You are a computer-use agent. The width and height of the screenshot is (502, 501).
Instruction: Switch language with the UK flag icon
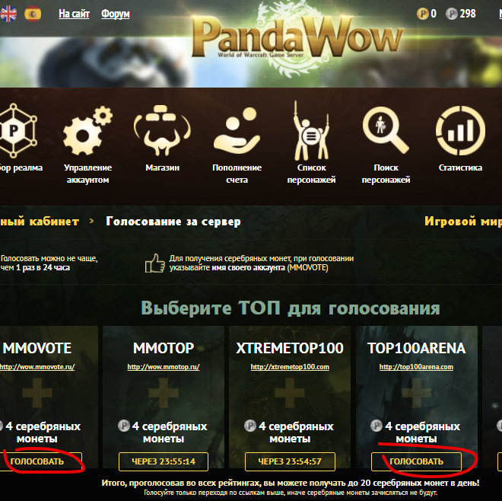8,14
